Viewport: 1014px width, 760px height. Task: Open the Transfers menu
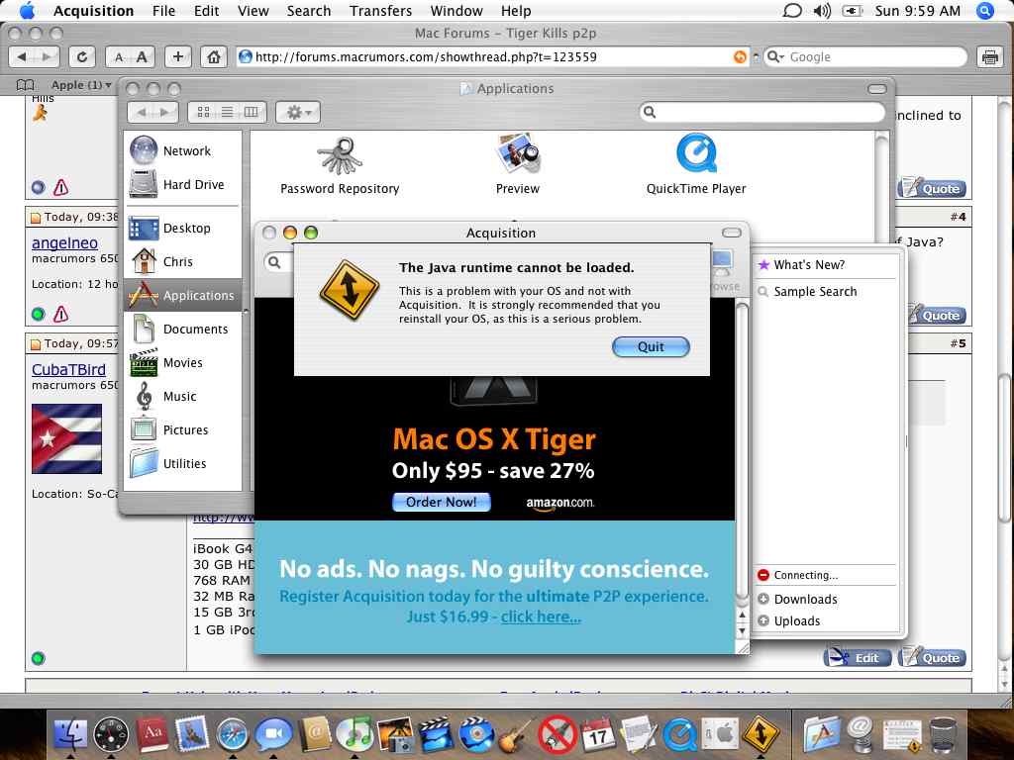click(x=380, y=11)
